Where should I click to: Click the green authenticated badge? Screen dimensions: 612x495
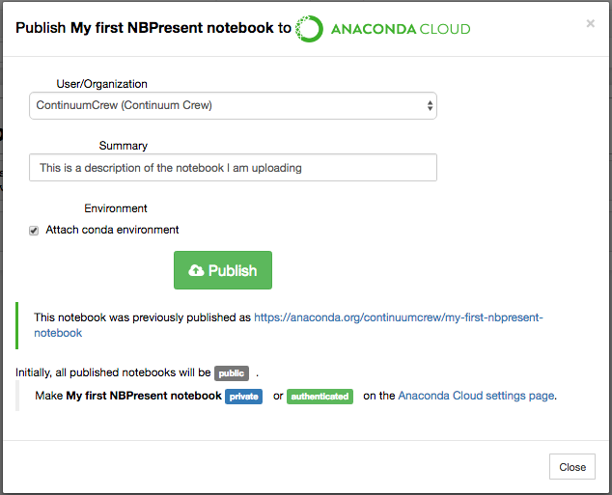(x=320, y=397)
